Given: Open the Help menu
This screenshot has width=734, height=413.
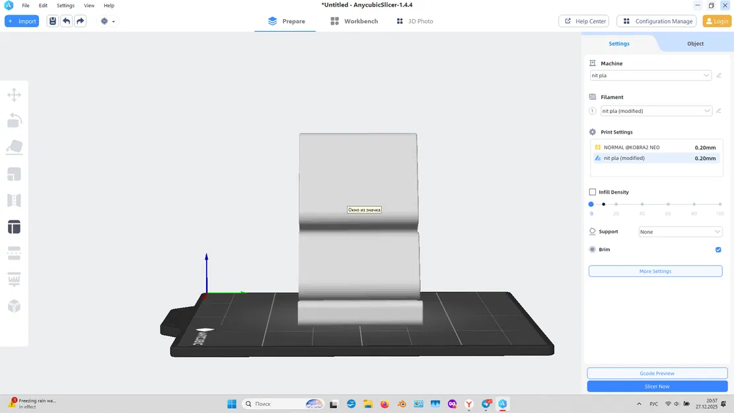Looking at the screenshot, I should point(109,6).
